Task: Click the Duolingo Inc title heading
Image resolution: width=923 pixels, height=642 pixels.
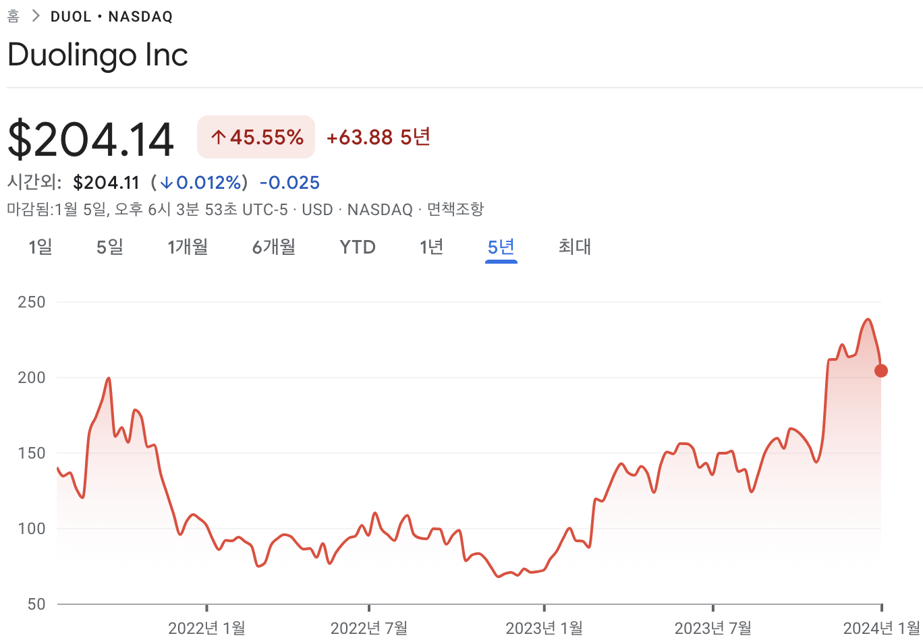Action: pyautogui.click(x=97, y=55)
